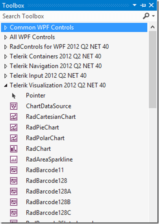Select RadChart item text
The height and width of the screenshot is (224, 159).
[x=38, y=149]
